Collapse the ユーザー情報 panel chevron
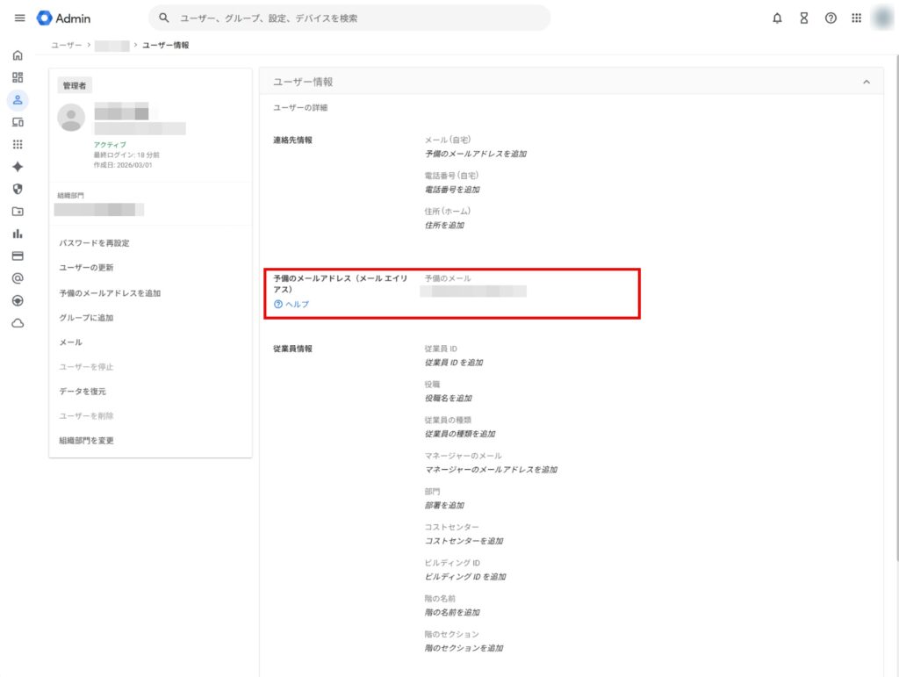Viewport: 899px width, 677px height. click(x=866, y=81)
